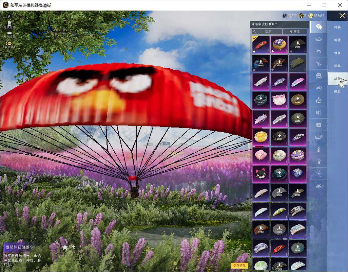Open the drone category icon
Screen dimensions: 348x272
pos(318,52)
